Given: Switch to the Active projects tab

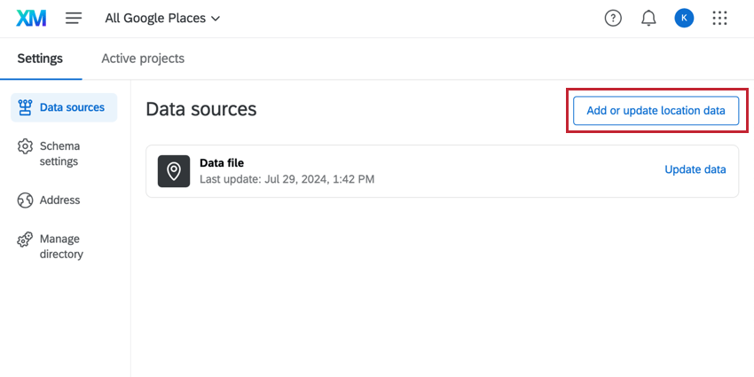Looking at the screenshot, I should point(143,59).
